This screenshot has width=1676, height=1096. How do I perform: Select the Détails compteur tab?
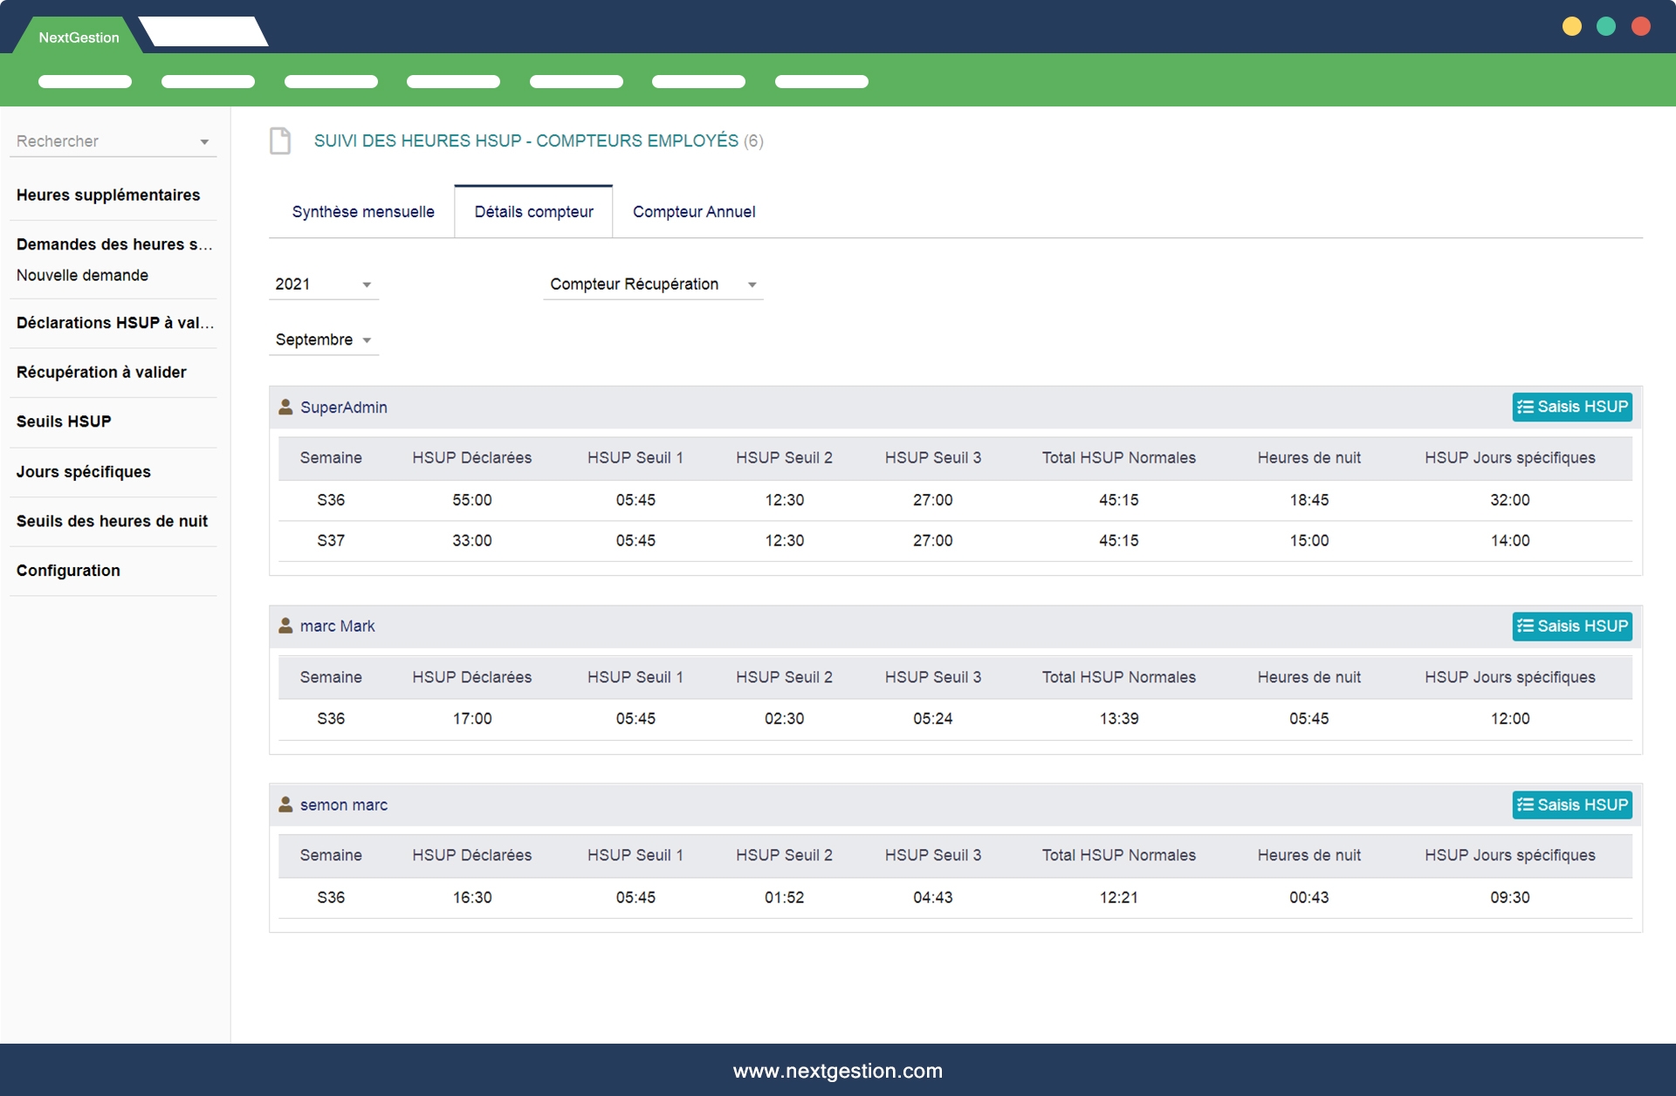pyautogui.click(x=533, y=212)
